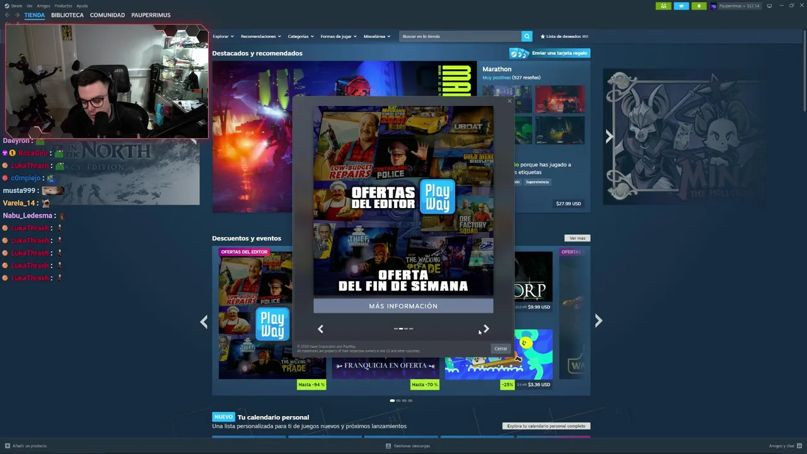Open the Amigos menu
The width and height of the screenshot is (807, 454).
pos(44,6)
